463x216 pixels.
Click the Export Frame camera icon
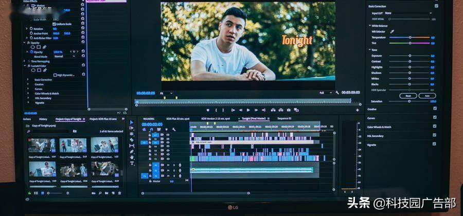(289, 110)
